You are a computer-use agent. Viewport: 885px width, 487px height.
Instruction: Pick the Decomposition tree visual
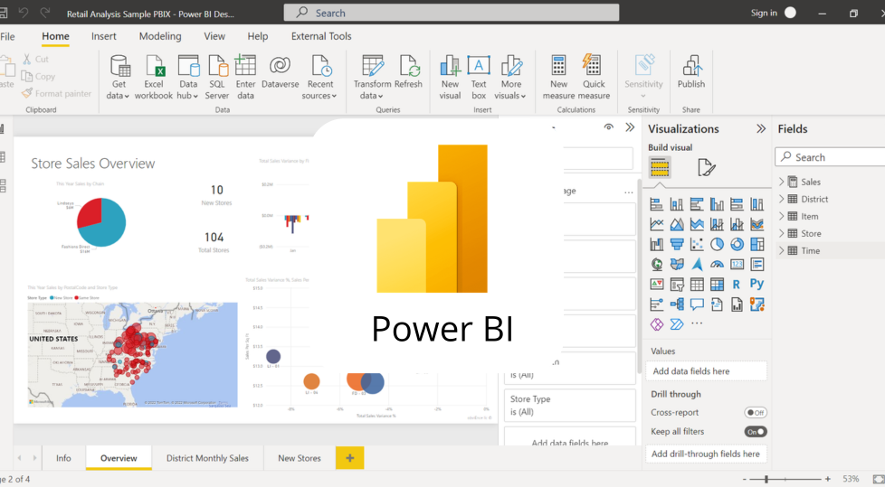677,304
